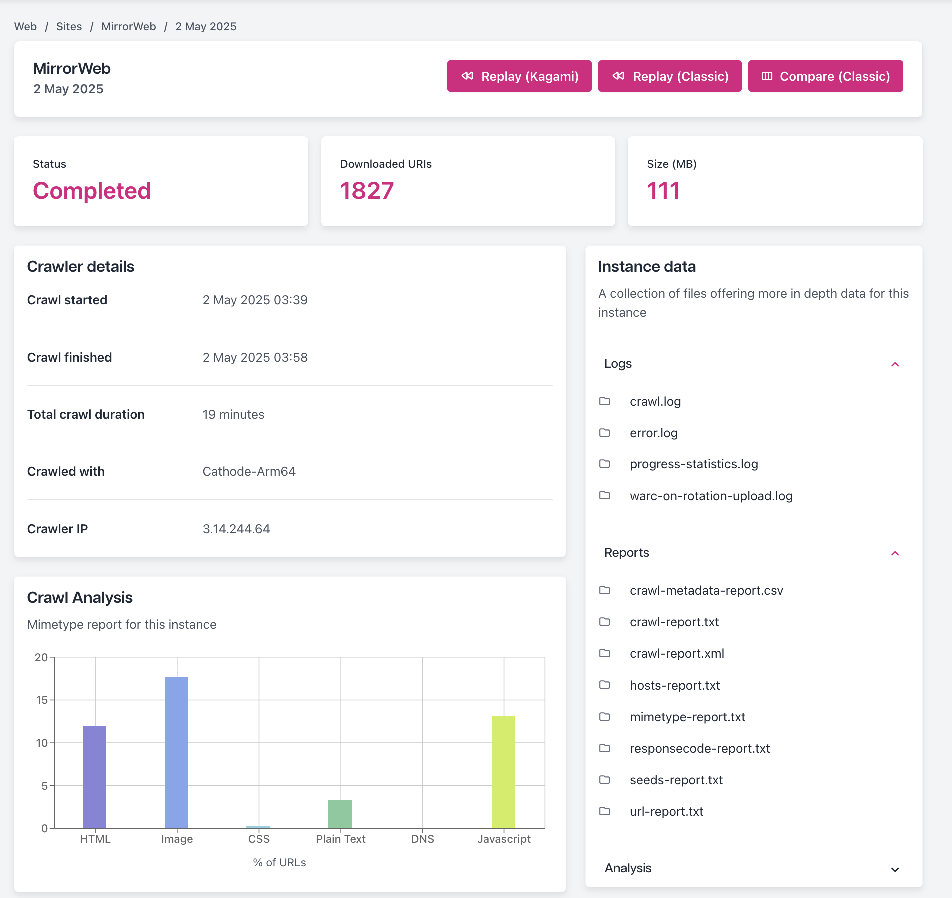This screenshot has height=898, width=952.
Task: Click the folder icon beside error.log
Action: point(605,433)
